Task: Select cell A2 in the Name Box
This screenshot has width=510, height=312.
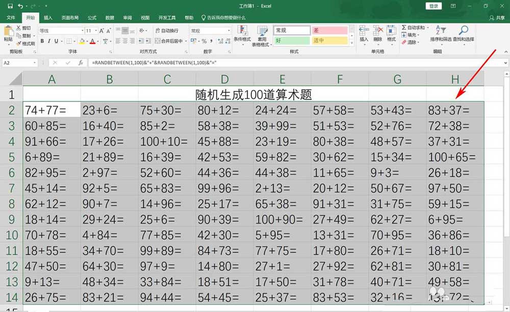Action: click(18, 63)
